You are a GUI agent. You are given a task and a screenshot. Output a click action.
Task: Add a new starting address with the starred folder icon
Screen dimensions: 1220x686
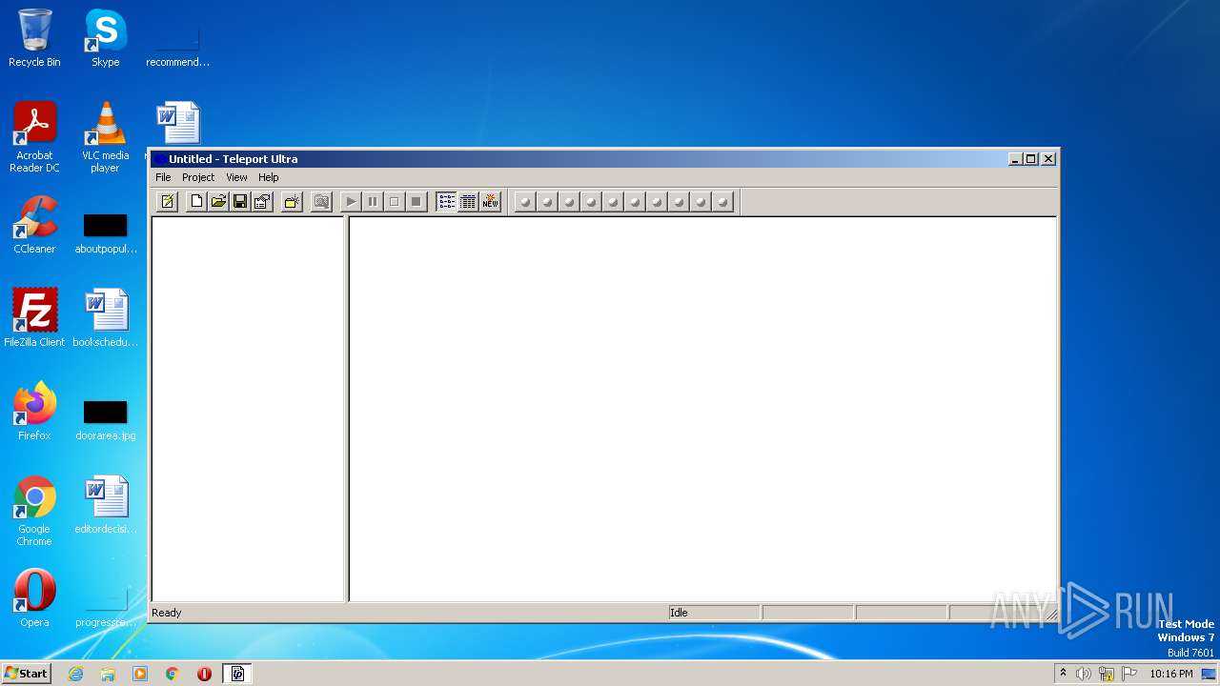[x=292, y=201]
